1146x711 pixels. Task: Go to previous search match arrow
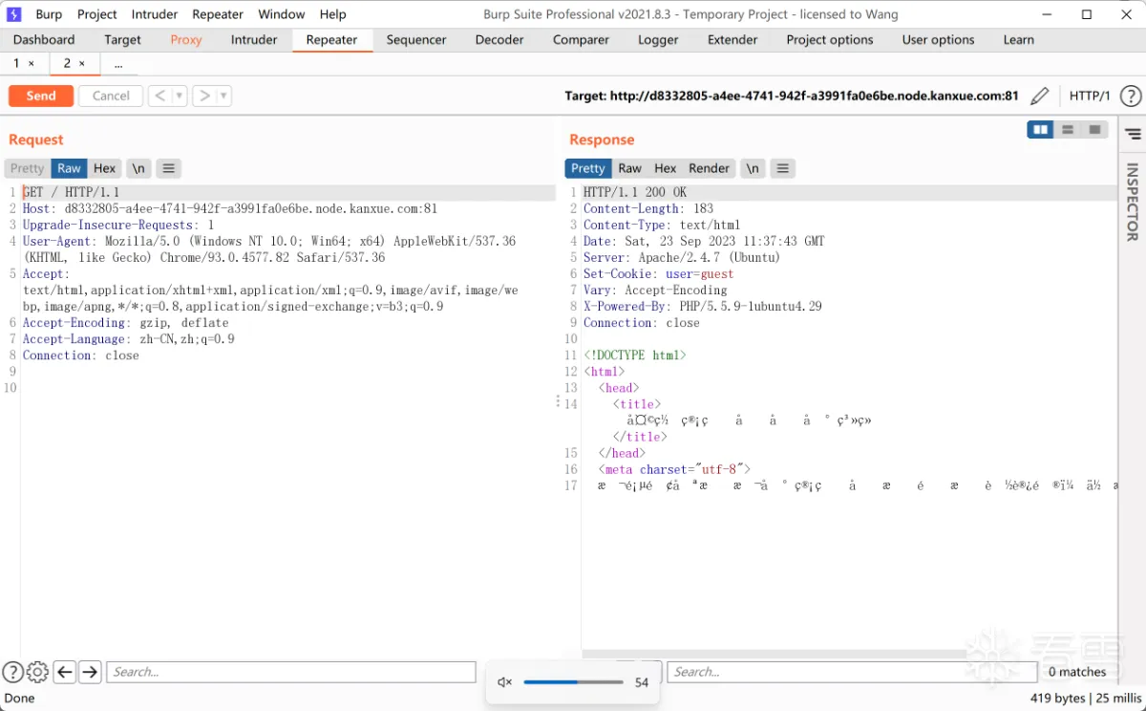click(x=65, y=672)
